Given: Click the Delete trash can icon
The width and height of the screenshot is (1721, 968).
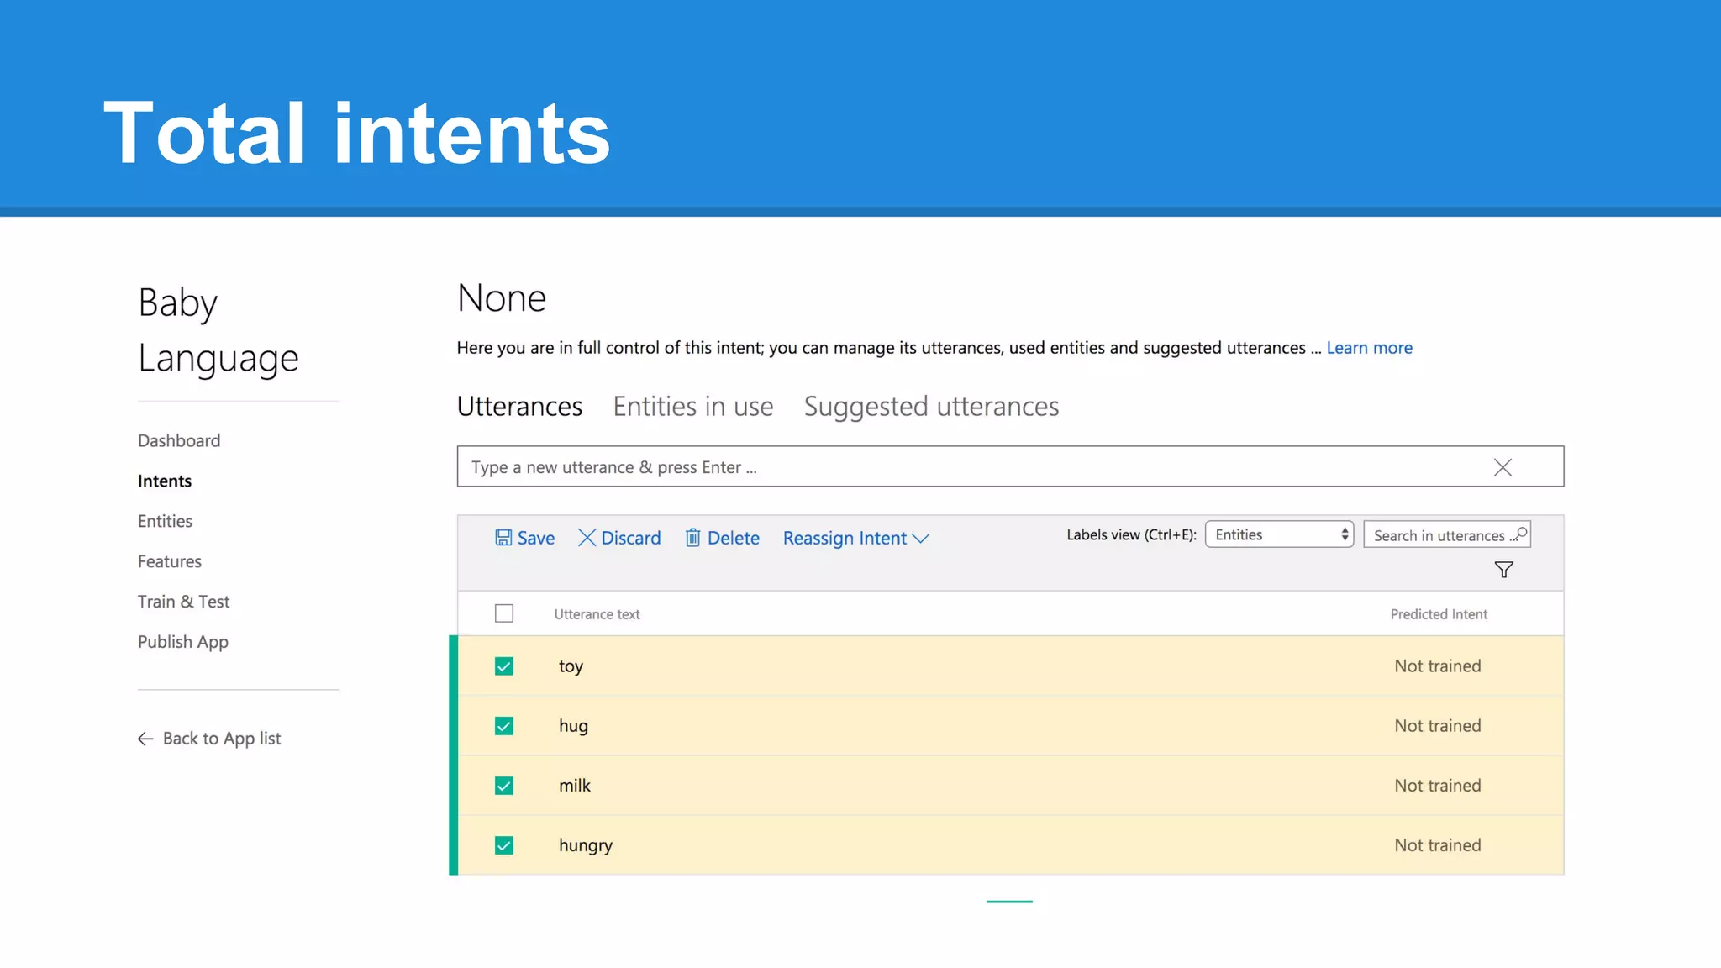Looking at the screenshot, I should tap(692, 538).
